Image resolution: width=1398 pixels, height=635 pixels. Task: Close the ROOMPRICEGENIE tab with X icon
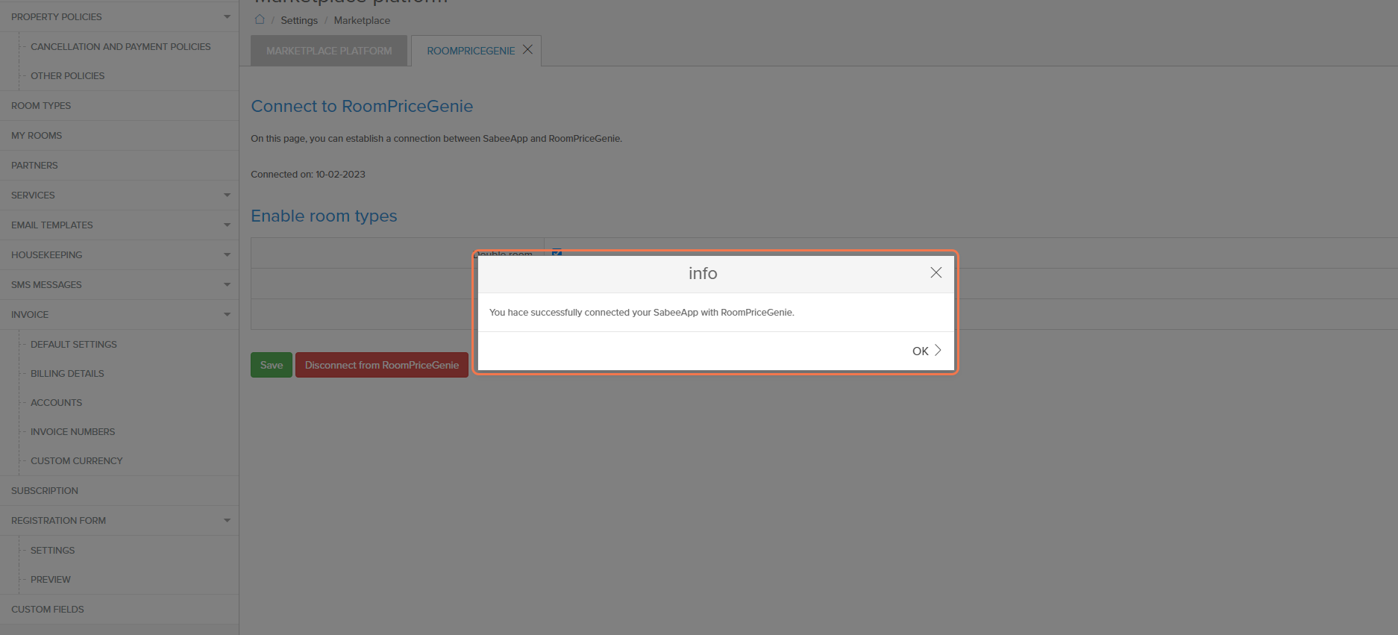(527, 49)
